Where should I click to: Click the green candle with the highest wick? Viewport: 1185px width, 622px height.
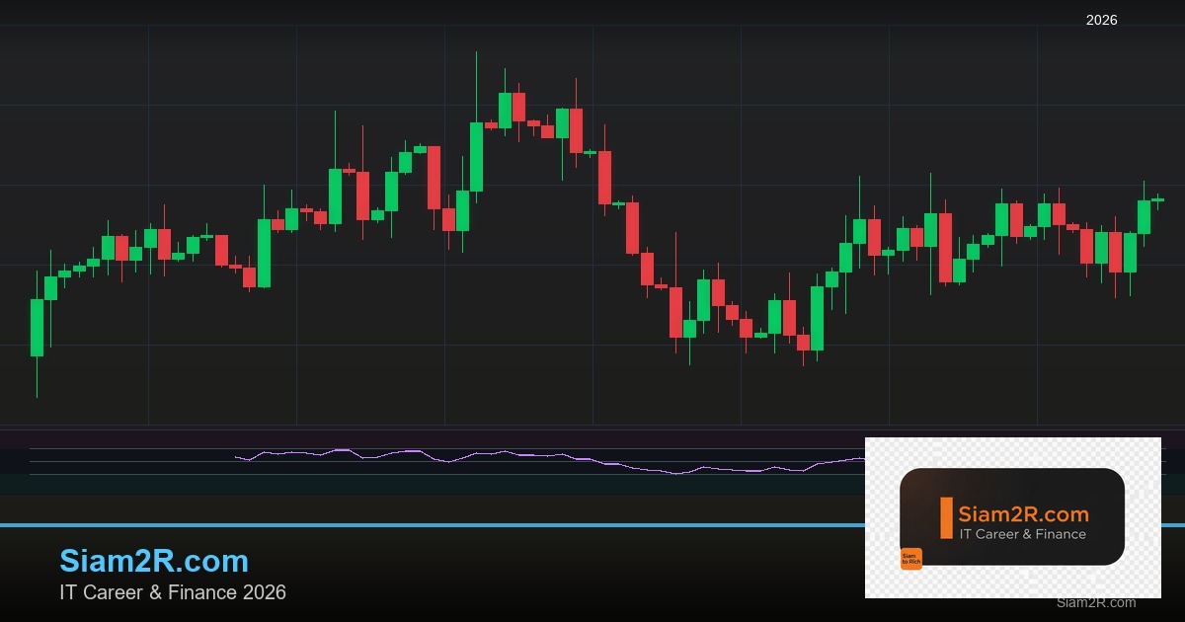point(476,156)
